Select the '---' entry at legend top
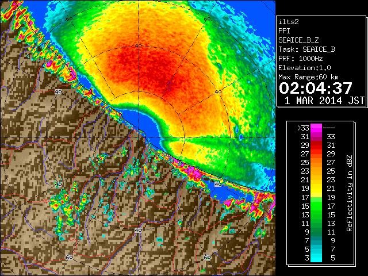The width and height of the screenshot is (368, 276). pos(329,128)
